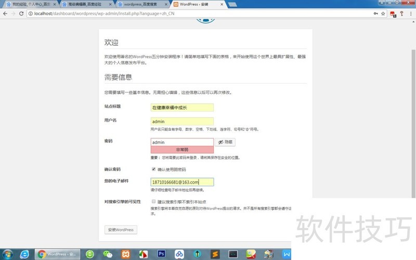Click the site info icon before localhost

pos(31,14)
